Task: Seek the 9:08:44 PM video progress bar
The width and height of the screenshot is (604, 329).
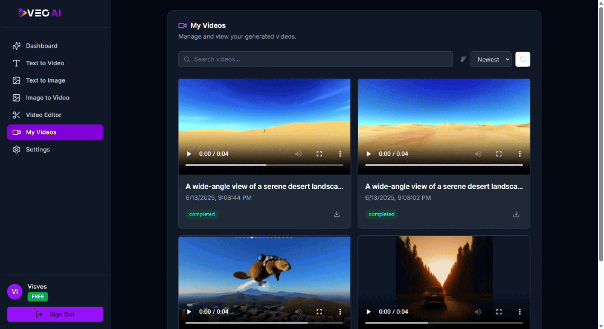Action: (265, 165)
